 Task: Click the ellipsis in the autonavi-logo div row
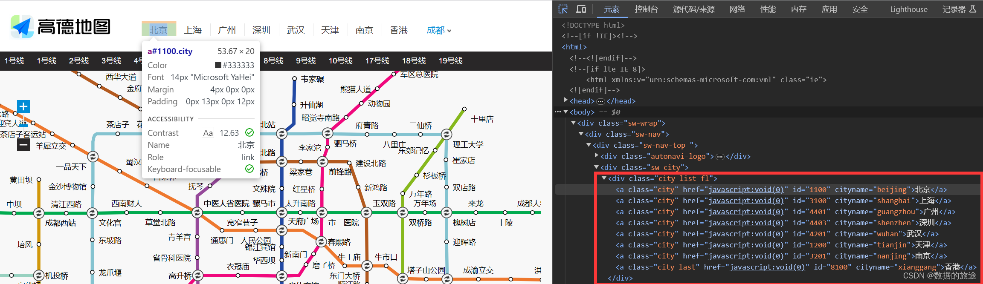[x=720, y=157]
